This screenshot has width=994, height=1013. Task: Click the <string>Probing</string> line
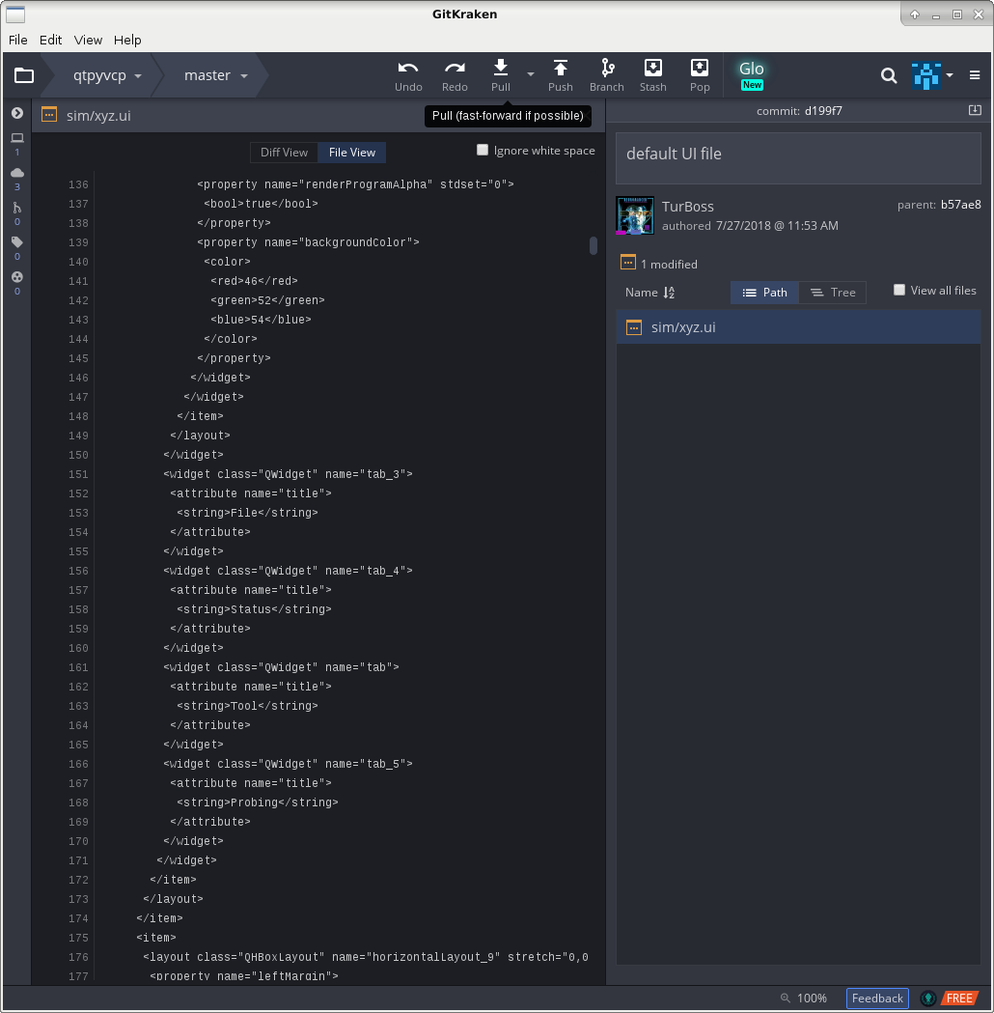[x=258, y=802]
